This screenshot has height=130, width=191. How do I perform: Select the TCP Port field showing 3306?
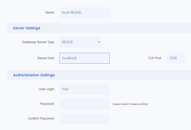176,58
